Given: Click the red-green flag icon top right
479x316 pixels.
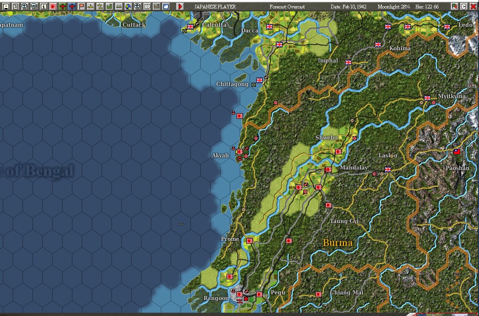Looking at the screenshot, I should [455, 6].
